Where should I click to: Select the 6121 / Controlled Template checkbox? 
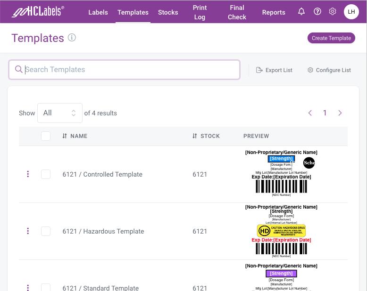tap(46, 174)
